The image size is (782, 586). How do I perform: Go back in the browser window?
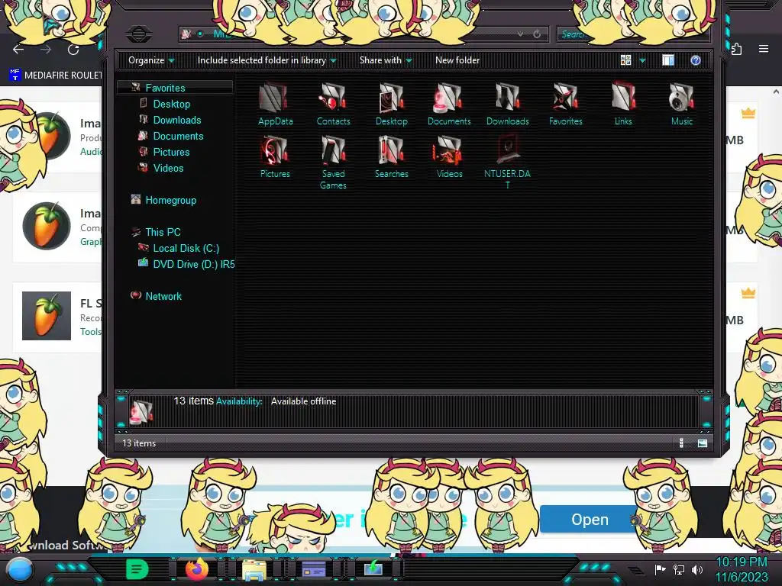tap(18, 50)
